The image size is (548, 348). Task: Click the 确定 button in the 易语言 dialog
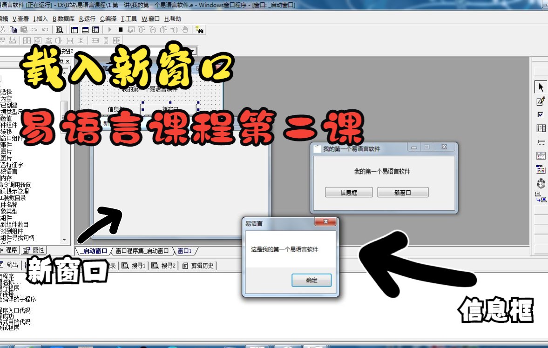(x=311, y=280)
